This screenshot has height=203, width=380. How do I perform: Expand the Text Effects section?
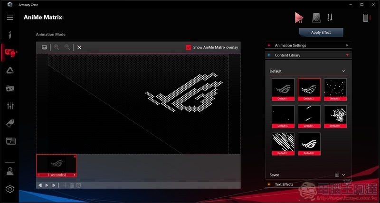pyautogui.click(x=308, y=185)
